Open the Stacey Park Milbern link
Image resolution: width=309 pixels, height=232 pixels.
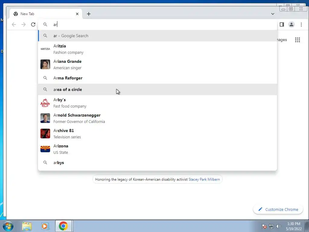pyautogui.click(x=204, y=179)
